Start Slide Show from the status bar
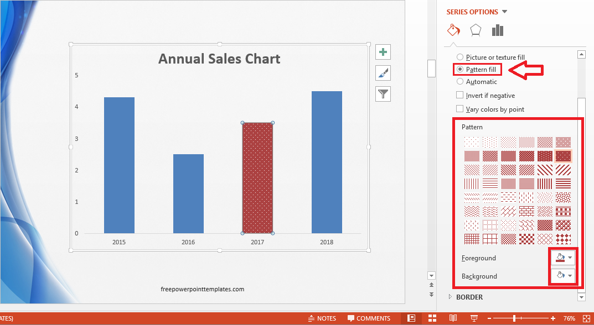The width and height of the screenshot is (594, 325). pos(474,318)
